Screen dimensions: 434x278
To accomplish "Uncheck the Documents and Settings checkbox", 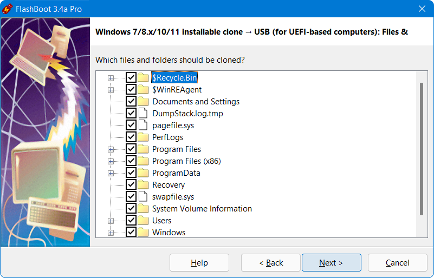I will [131, 101].
